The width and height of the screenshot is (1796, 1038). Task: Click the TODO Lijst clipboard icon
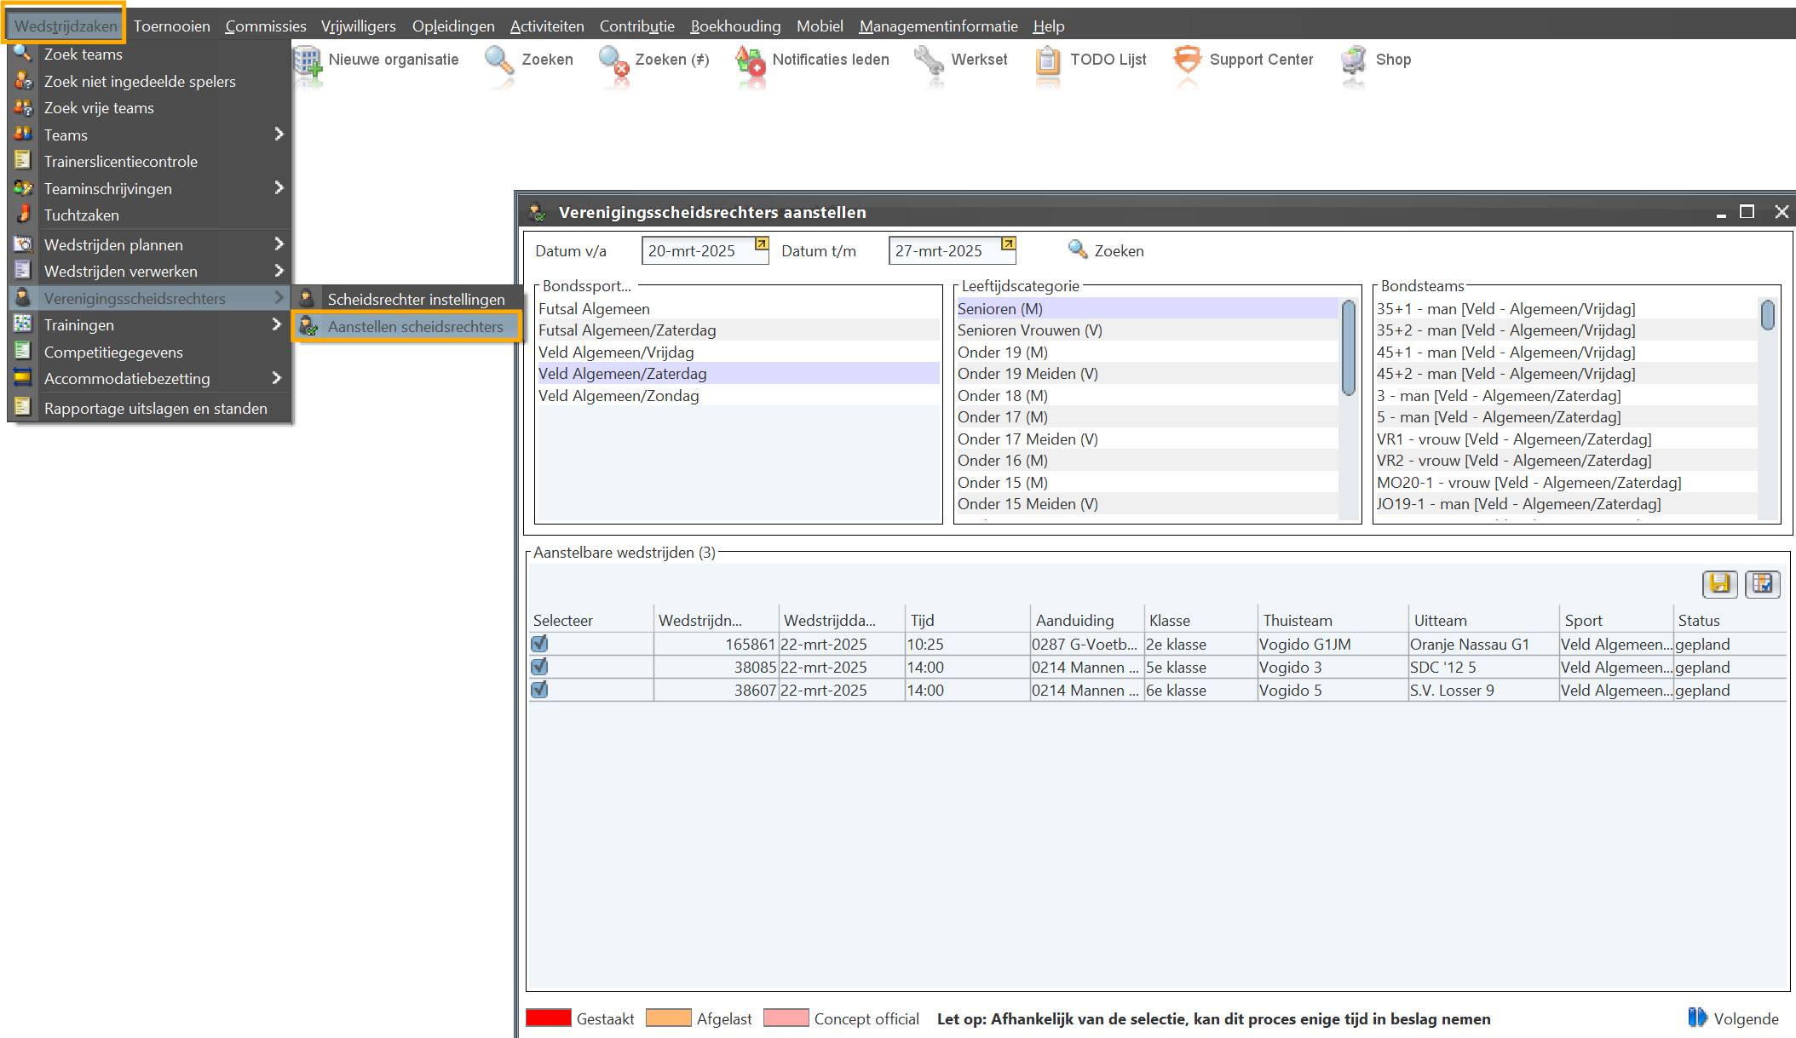[1047, 61]
